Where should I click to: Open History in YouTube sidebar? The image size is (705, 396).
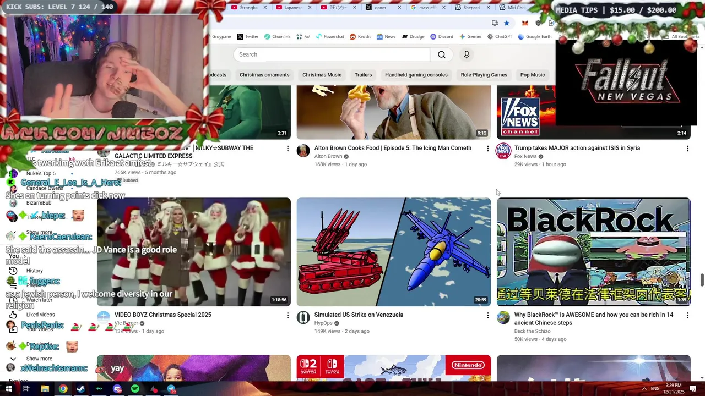[x=34, y=271]
